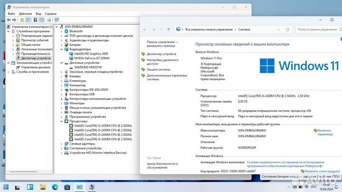Image resolution: width=342 pixels, height=192 pixels.
Task: Click the Wi-Fi icon in system tray
Action: pyautogui.click(x=307, y=187)
